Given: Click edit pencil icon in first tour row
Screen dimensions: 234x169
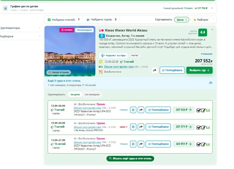Looking at the screenshot, I should coord(203,110).
